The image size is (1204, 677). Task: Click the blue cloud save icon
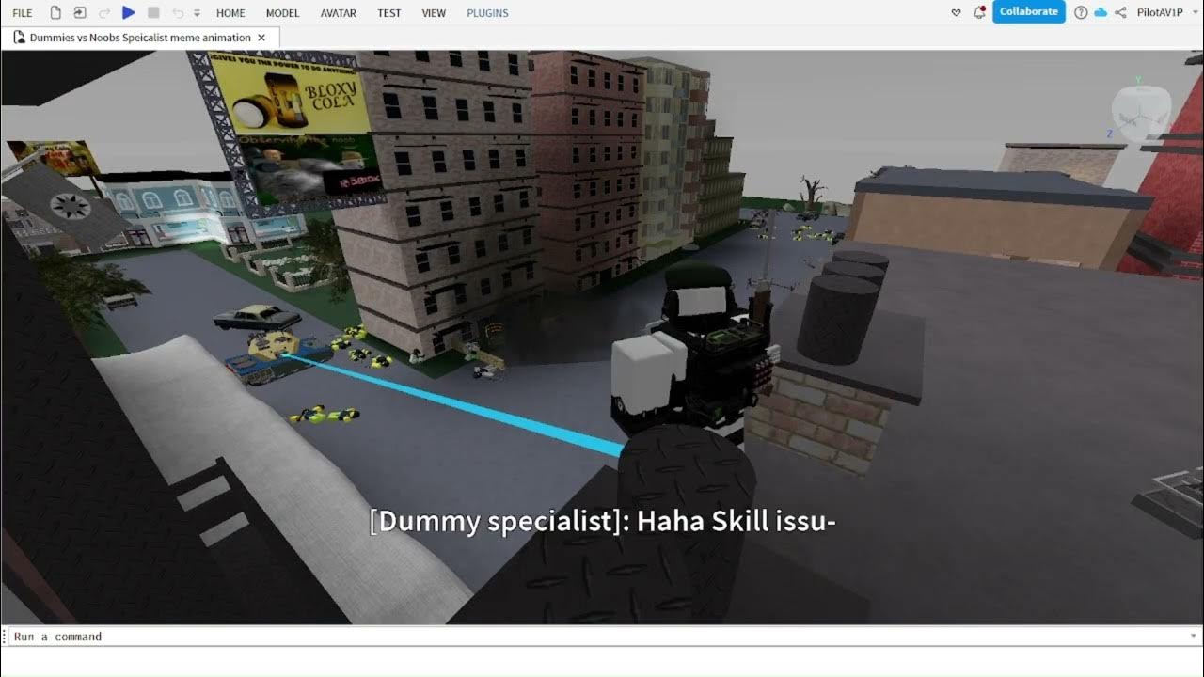(x=1101, y=12)
